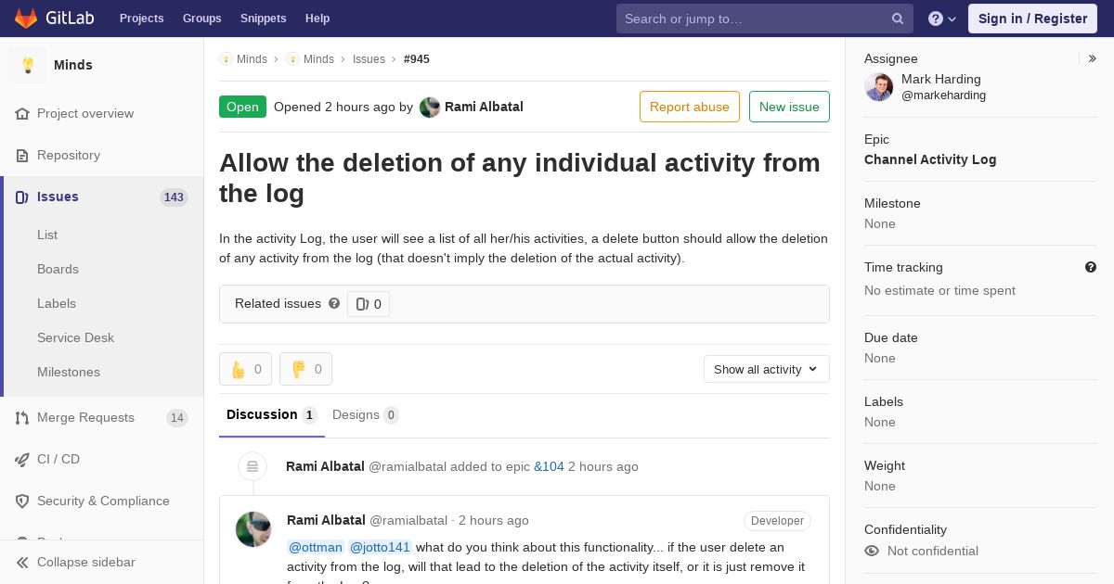This screenshot has width=1114, height=584.
Task: Switch to the Discussion tab
Action: click(272, 415)
